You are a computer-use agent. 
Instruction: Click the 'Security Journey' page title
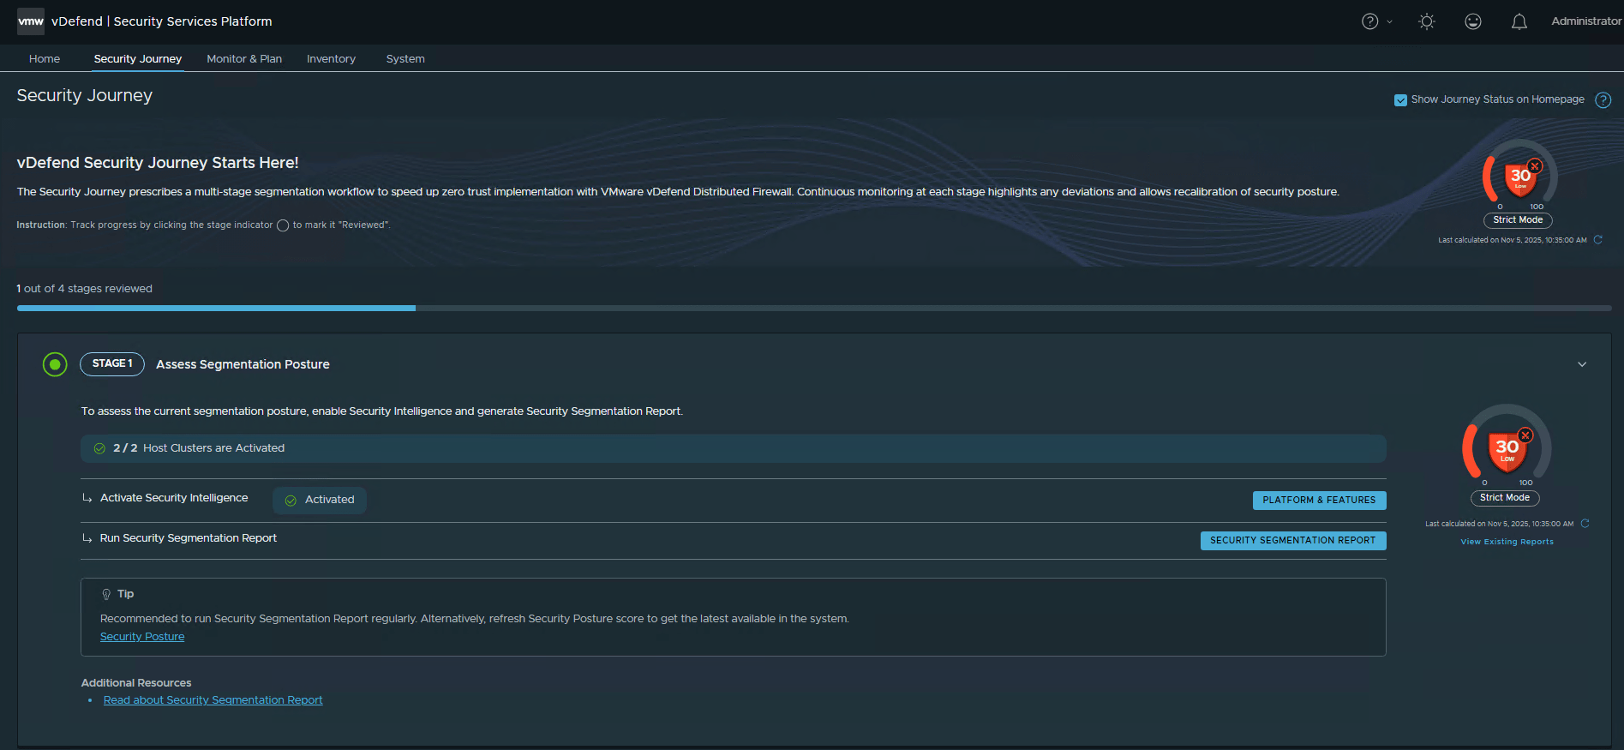click(85, 95)
